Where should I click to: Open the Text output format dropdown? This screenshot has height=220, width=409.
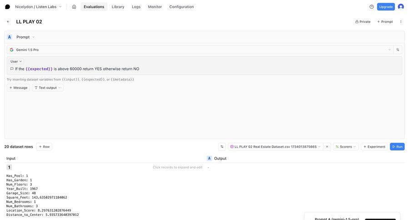[47, 88]
